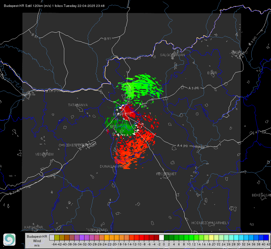Click the EGER city label

[212, 73]
